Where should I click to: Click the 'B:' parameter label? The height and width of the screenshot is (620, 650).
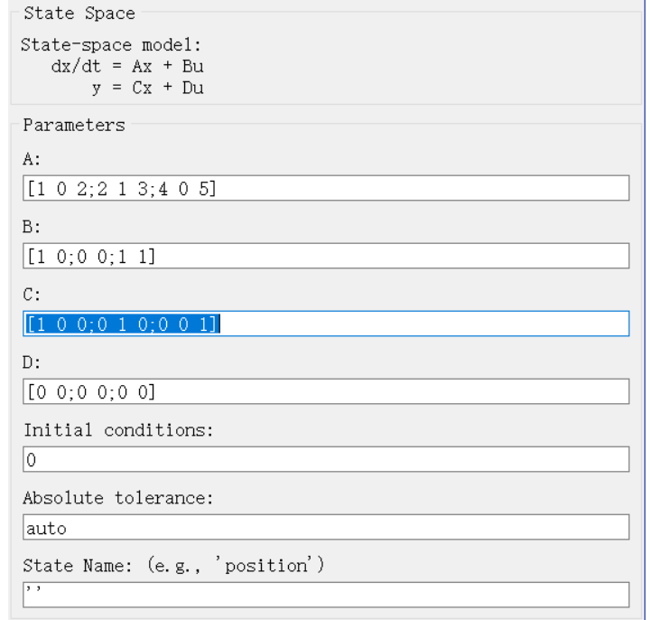click(x=32, y=227)
